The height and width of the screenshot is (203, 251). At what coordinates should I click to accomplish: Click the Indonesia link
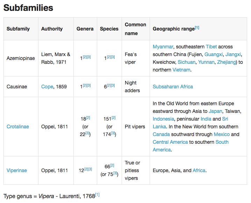(163, 119)
